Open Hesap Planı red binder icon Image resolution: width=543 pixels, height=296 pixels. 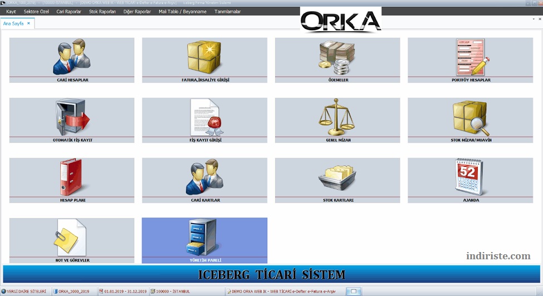tap(71, 177)
